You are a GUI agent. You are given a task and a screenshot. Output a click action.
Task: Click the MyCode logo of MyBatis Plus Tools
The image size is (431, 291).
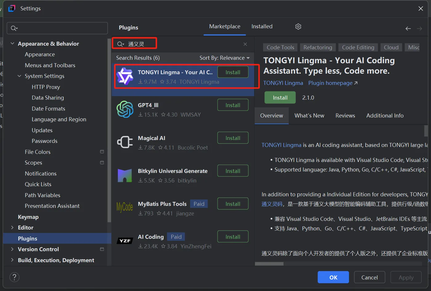pos(125,208)
